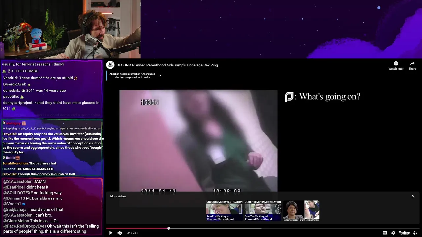Click the Watch later clock icon
This screenshot has height=237, width=422.
point(396,63)
